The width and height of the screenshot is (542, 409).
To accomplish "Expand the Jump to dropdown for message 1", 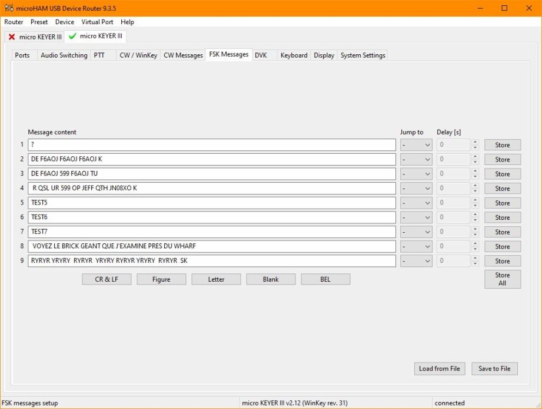I will [x=416, y=145].
